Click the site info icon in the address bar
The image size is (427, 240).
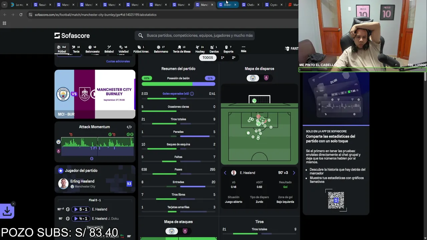point(30,15)
